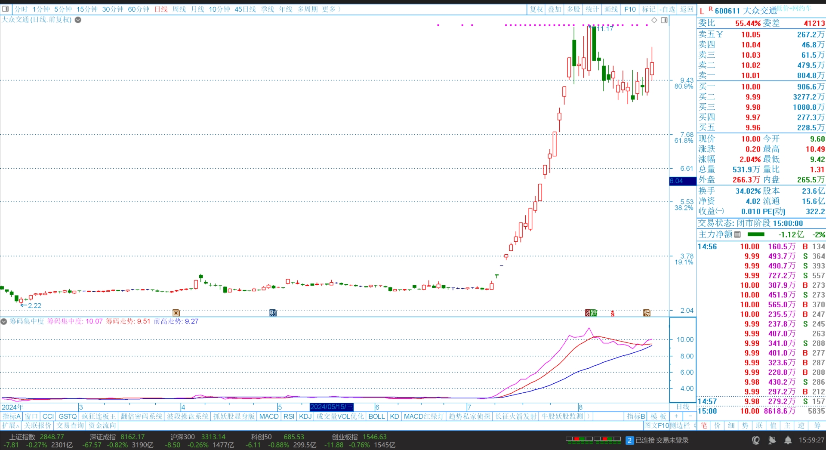Select the 15分钟 period tab
The width and height of the screenshot is (826, 450).
pyautogui.click(x=87, y=9)
